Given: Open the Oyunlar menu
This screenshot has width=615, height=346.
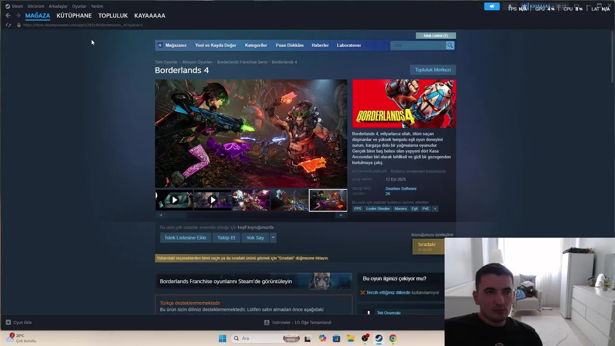Looking at the screenshot, I should coord(79,6).
